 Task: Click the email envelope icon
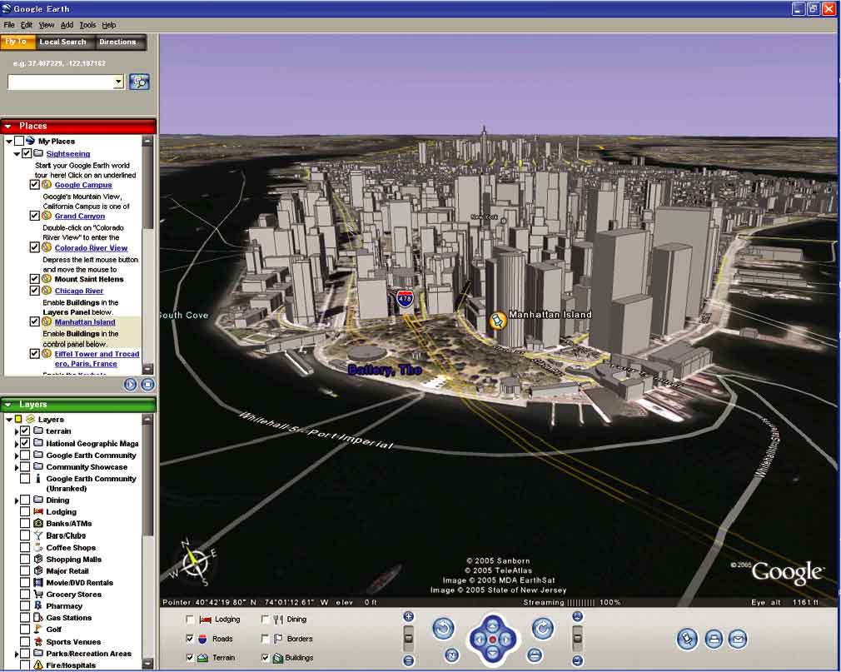point(738,639)
